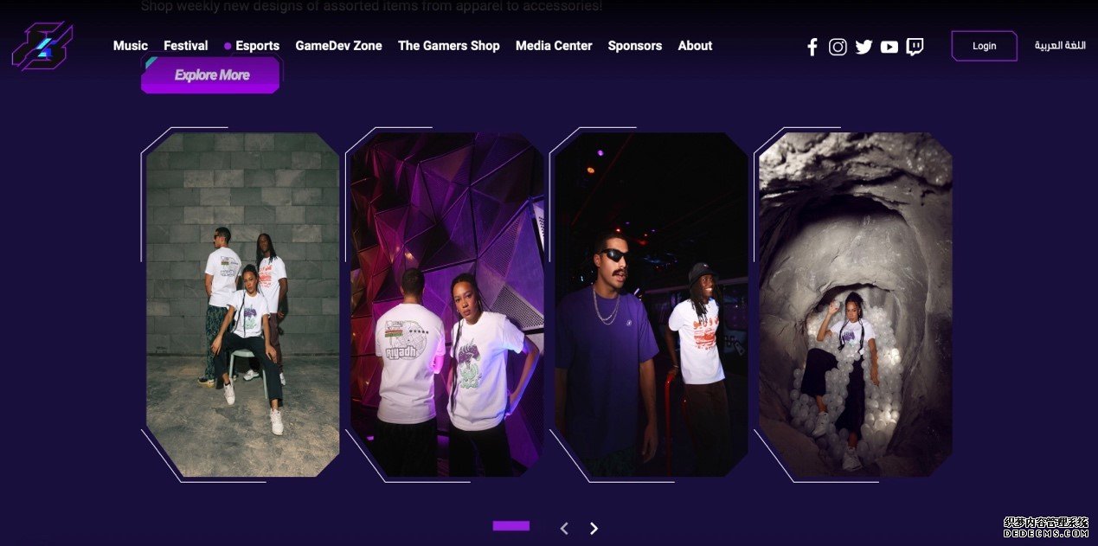Open the Media Center menu

click(554, 46)
